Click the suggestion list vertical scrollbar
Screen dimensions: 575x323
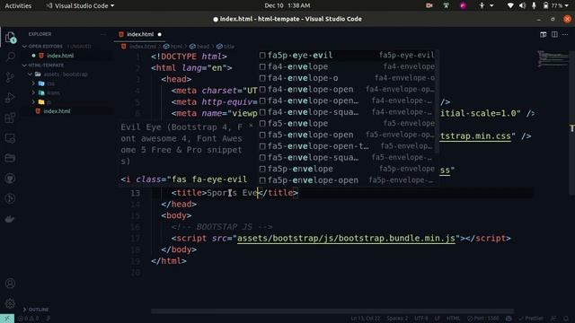437,101
